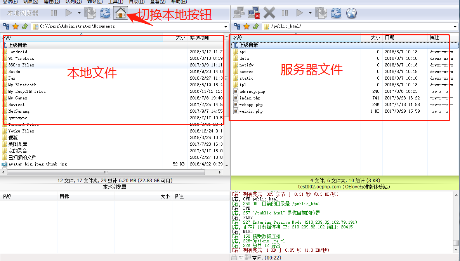The height and width of the screenshot is (261, 460).
Task: Select the avatar_big.jpeg.thumb.jpg file
Action: click(x=38, y=164)
